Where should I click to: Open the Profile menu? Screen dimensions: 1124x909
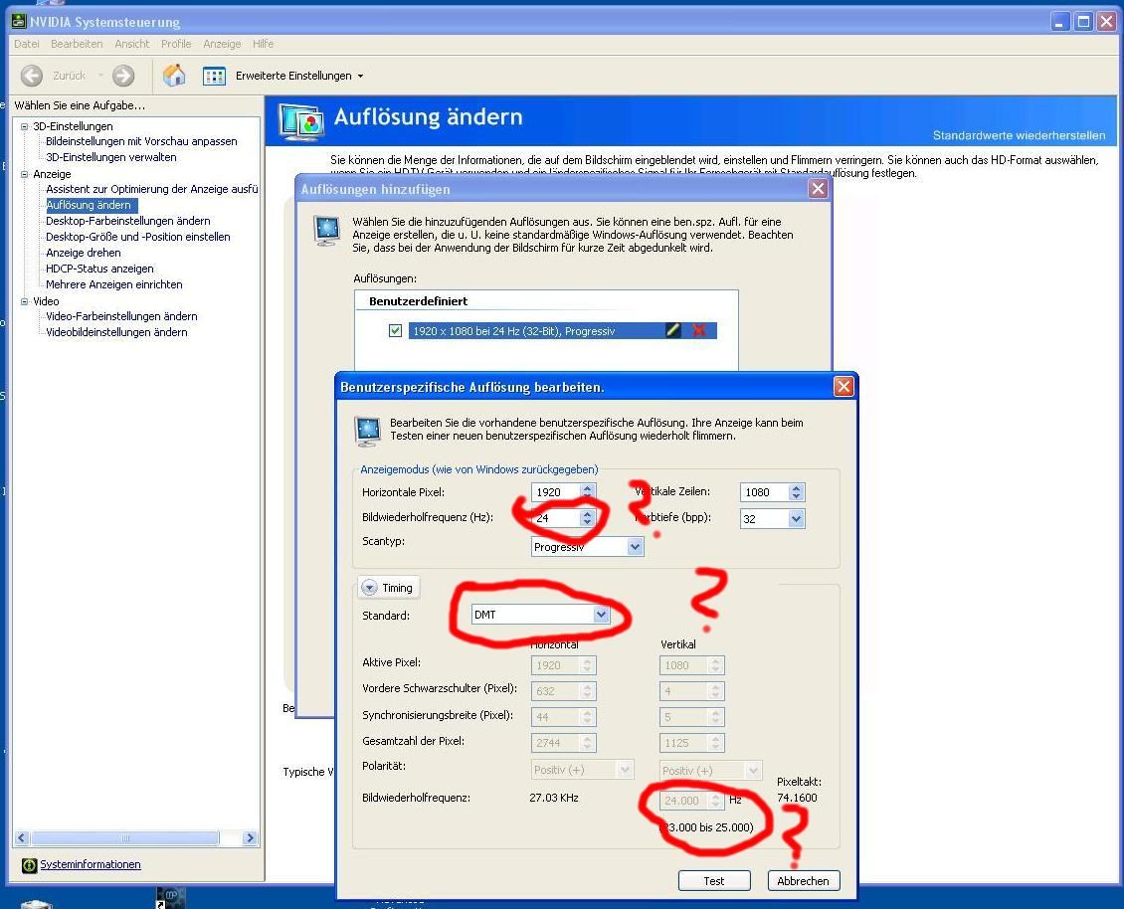[x=176, y=44]
